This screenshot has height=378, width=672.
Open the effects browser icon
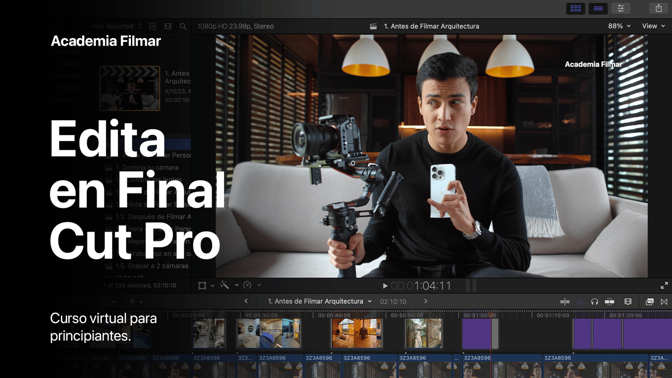[x=650, y=302]
